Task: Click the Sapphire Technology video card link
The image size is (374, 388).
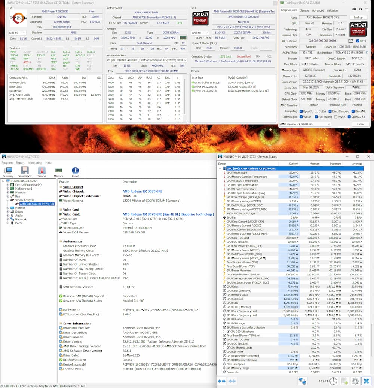Action: click(x=168, y=214)
